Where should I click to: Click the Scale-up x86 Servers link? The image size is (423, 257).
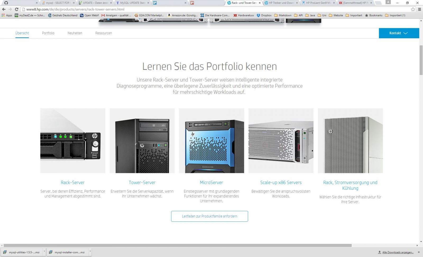pyautogui.click(x=281, y=182)
